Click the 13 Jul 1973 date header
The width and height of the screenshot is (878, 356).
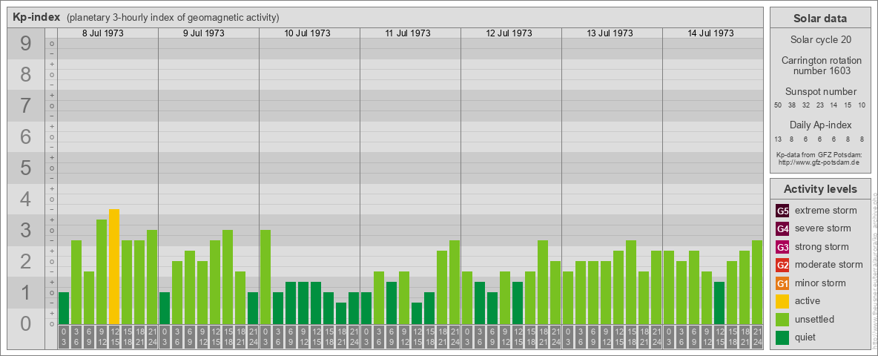610,33
